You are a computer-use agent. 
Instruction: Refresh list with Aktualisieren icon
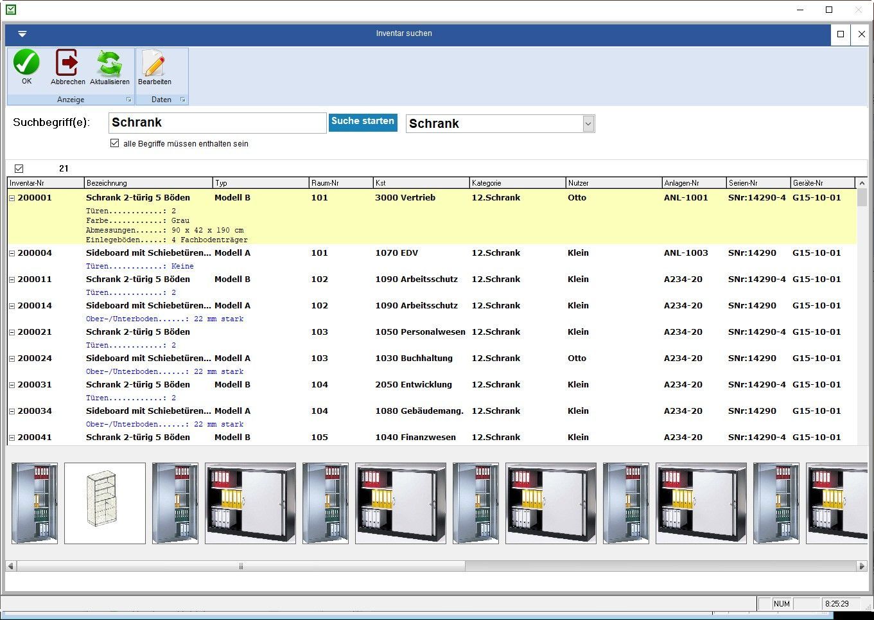[109, 64]
